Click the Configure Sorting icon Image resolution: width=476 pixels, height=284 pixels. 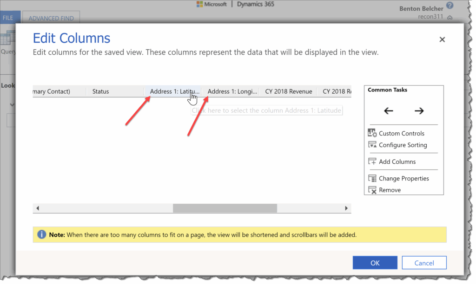click(372, 145)
